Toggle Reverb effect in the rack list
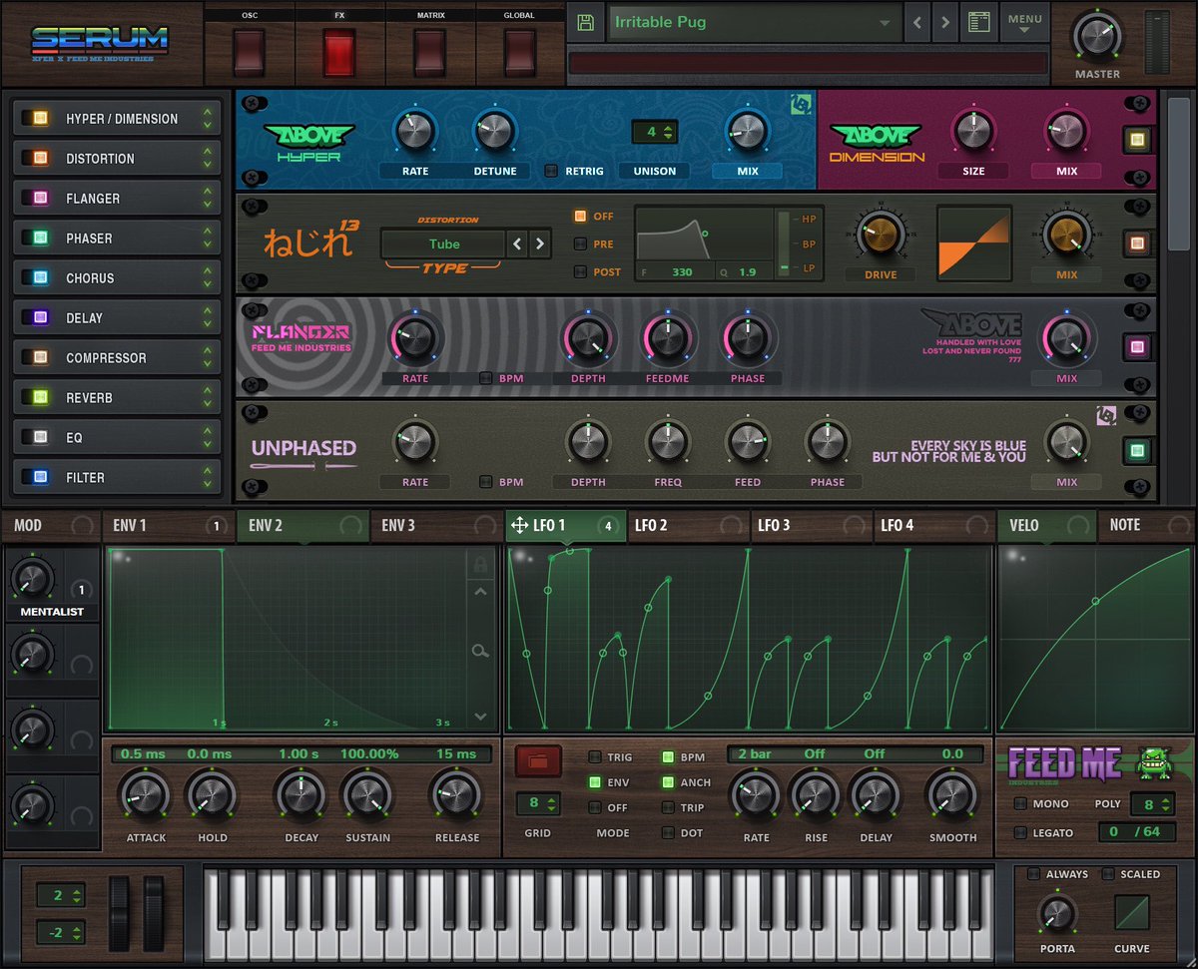1198x969 pixels. [x=41, y=397]
